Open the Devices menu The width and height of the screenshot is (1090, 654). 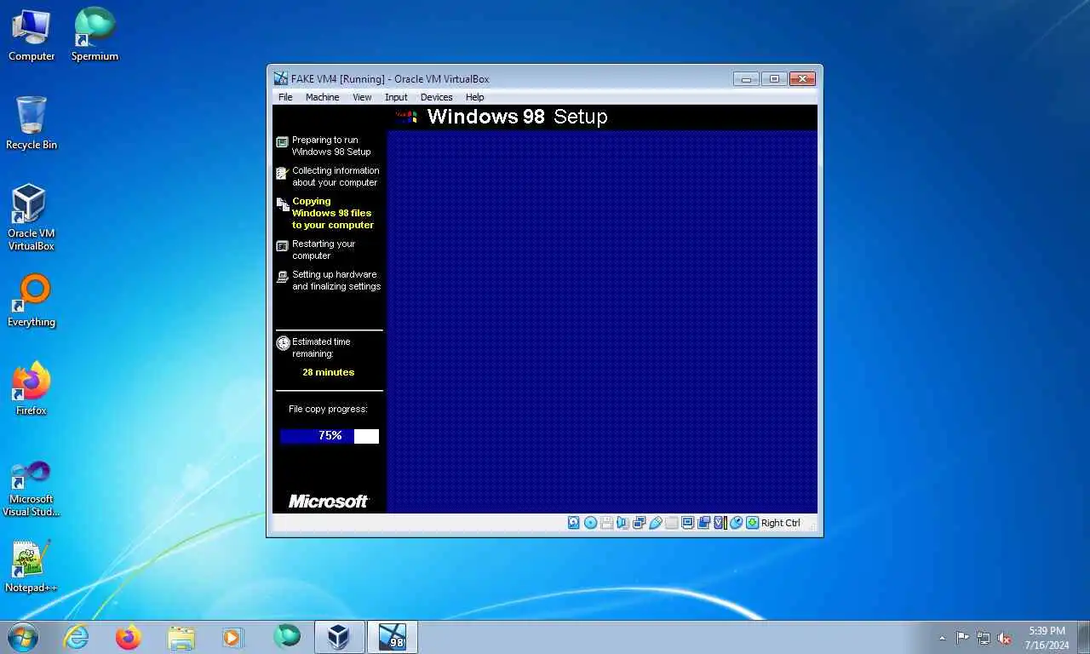[436, 97]
